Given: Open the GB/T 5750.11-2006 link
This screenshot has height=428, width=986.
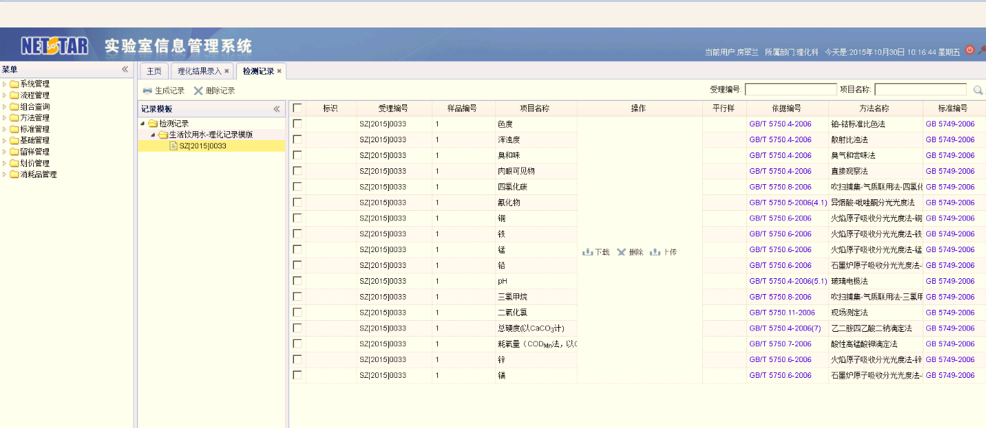Looking at the screenshot, I should pyautogui.click(x=782, y=313).
